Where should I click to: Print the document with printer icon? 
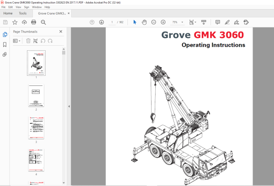pyautogui.click(x=33, y=22)
